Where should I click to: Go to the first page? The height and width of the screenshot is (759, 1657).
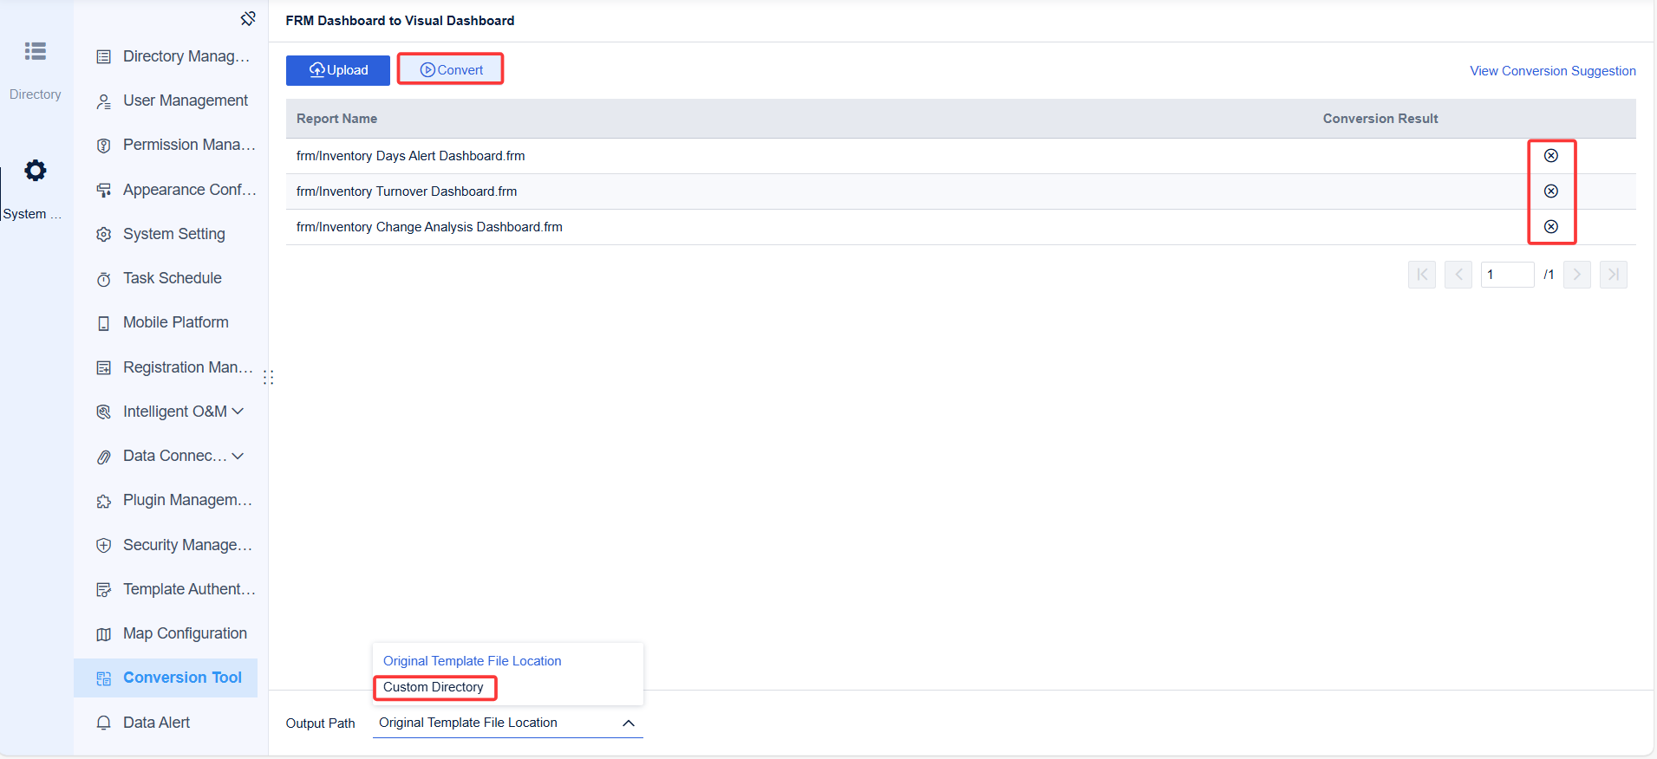click(1422, 275)
